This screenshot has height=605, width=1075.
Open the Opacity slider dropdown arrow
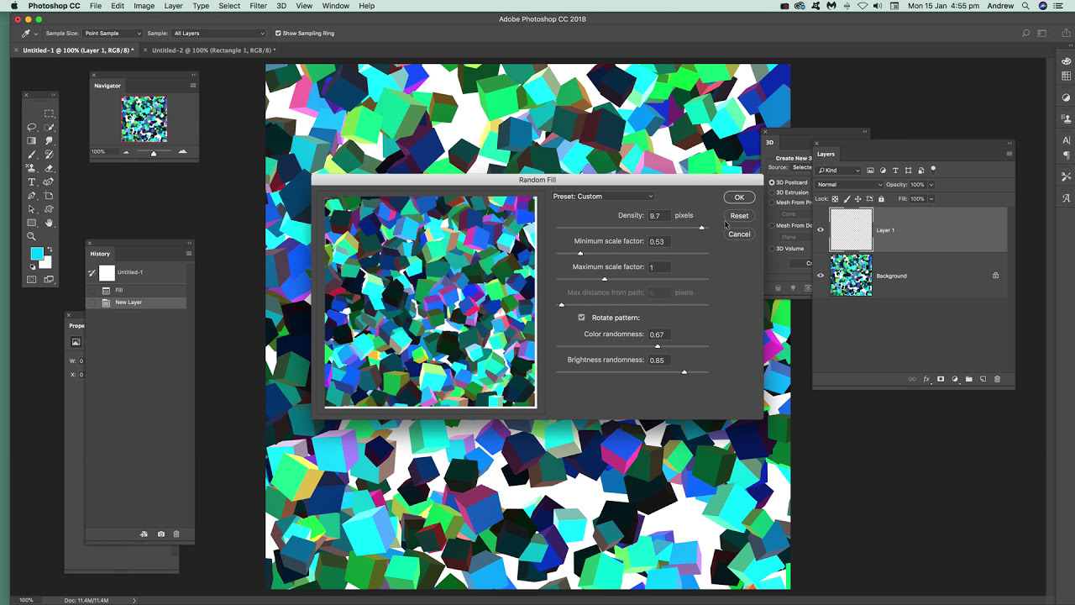[931, 185]
